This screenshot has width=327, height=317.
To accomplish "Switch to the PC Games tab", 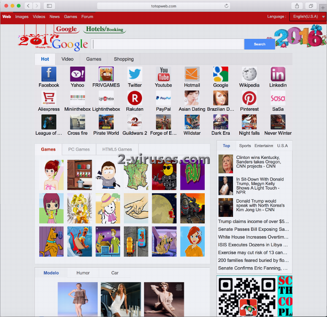I will click(x=79, y=150).
